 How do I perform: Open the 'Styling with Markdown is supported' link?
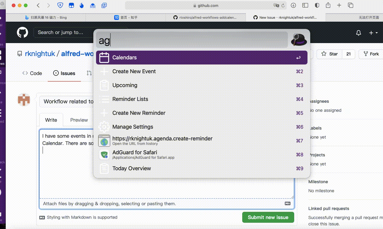tap(79, 217)
